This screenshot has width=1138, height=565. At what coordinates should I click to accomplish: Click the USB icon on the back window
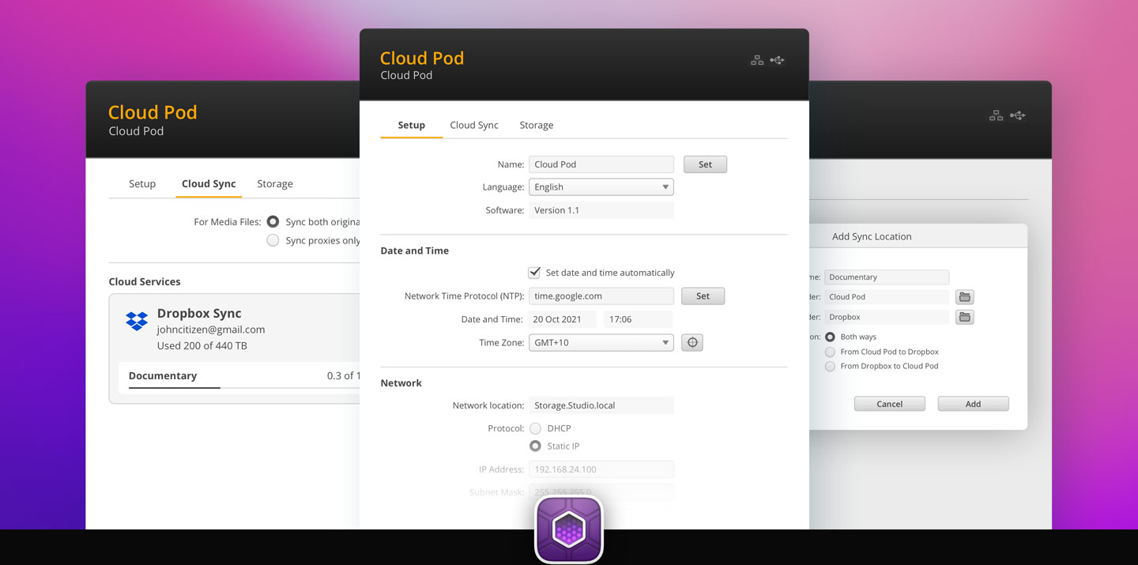pyautogui.click(x=1017, y=115)
